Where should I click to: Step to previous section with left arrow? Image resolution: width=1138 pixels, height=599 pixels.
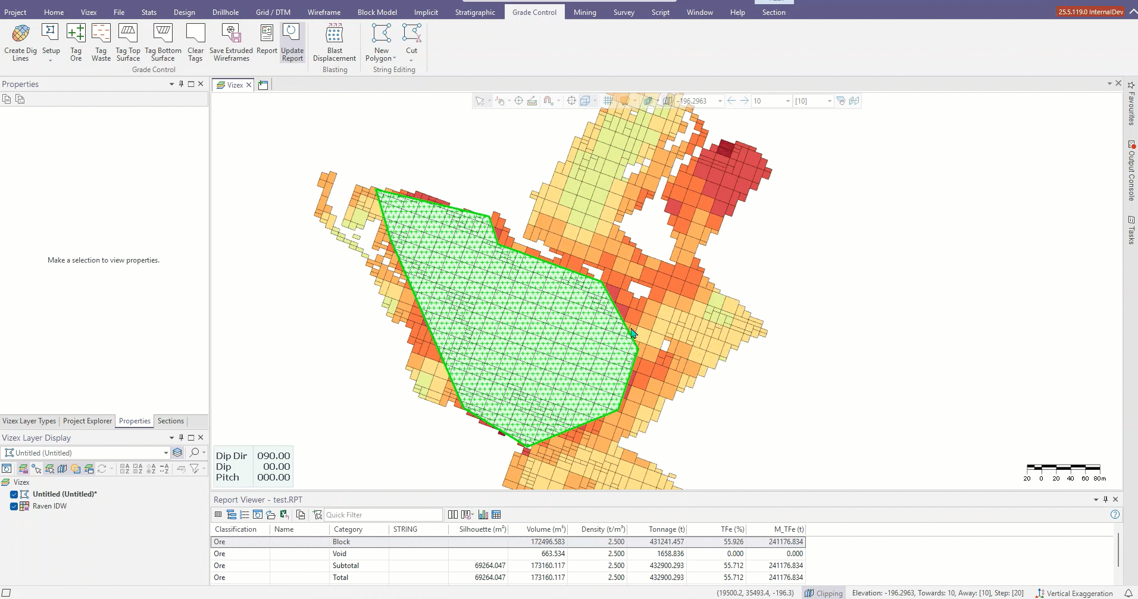point(731,101)
